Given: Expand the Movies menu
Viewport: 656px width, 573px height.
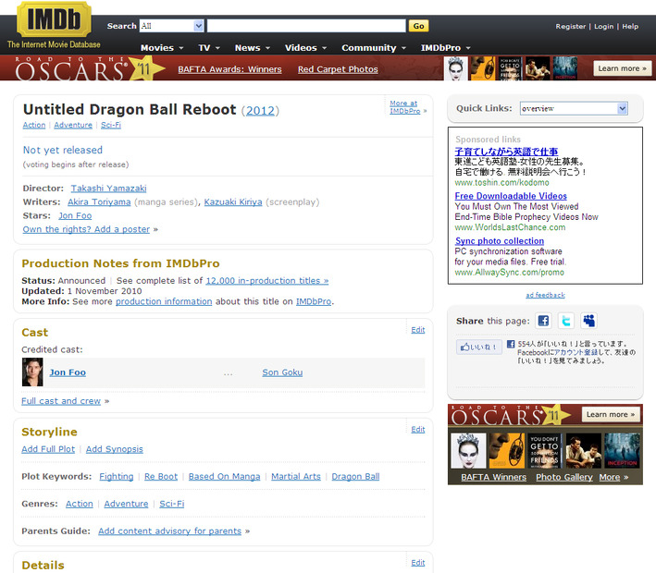Looking at the screenshot, I should pos(162,48).
